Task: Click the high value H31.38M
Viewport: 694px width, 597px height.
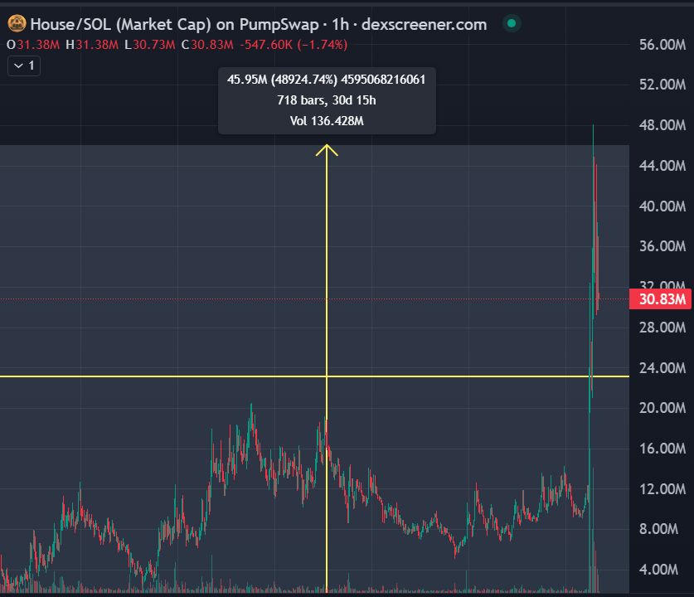Action: click(92, 45)
